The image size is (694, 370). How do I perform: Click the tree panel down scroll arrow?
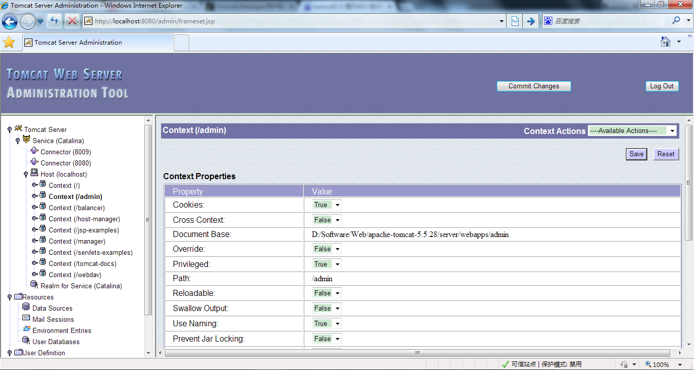click(148, 353)
